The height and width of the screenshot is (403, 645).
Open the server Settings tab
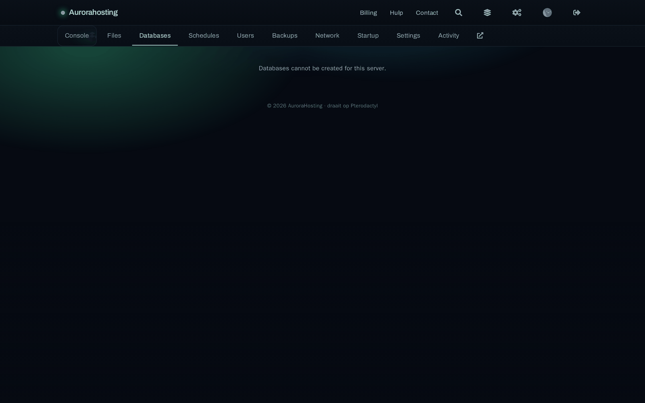pos(408,35)
